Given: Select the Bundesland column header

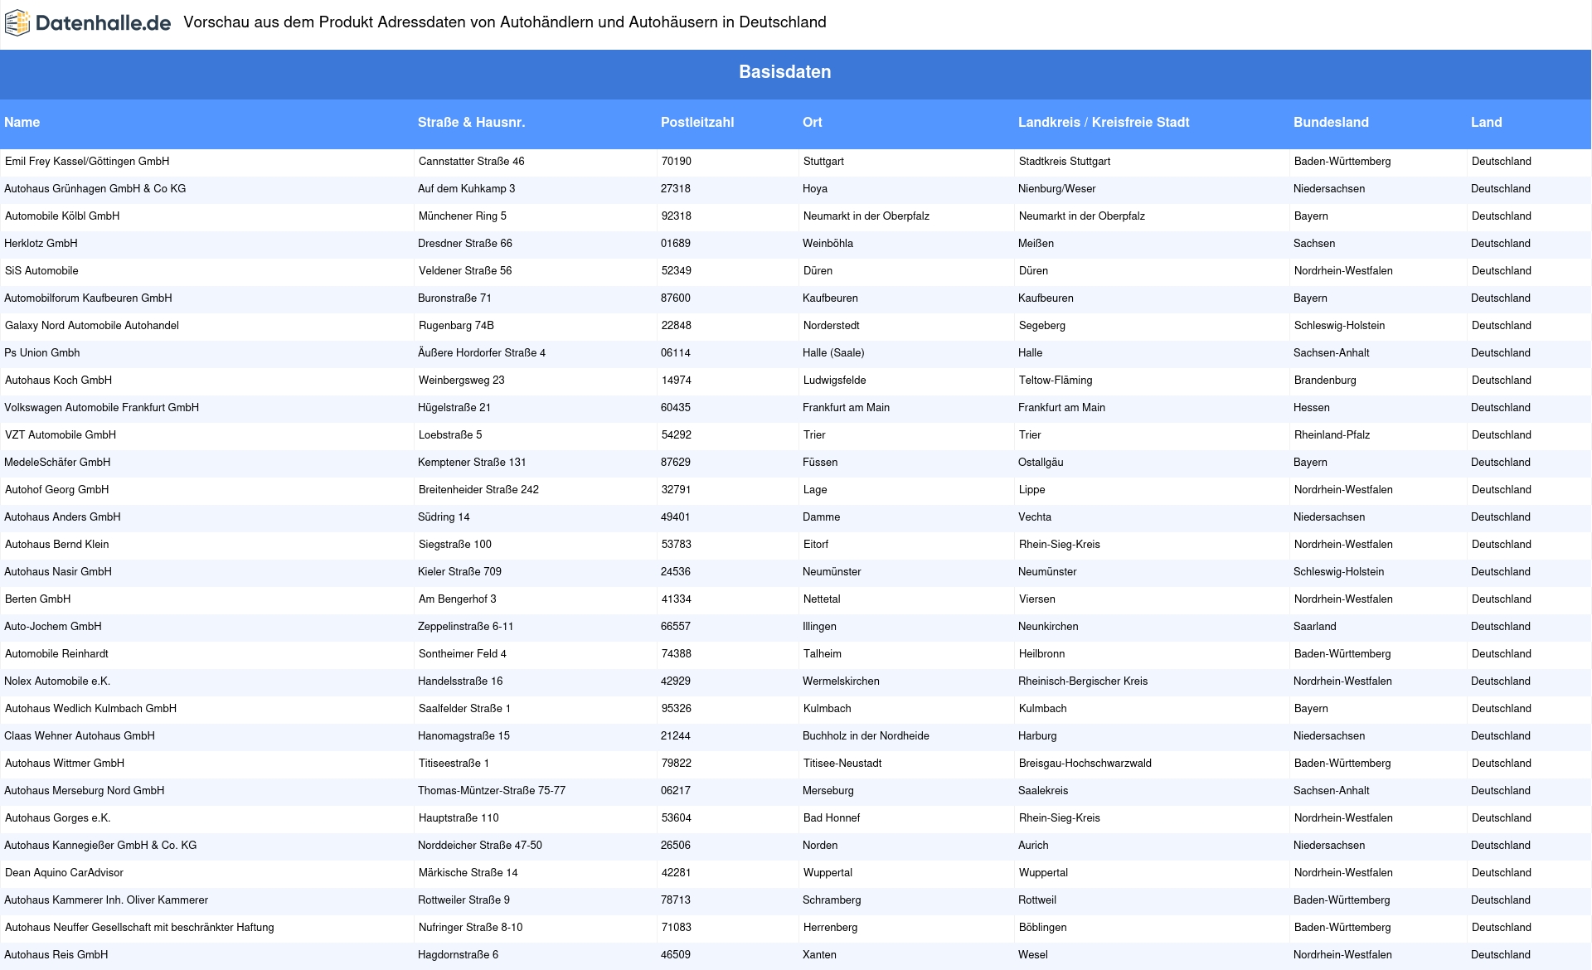Looking at the screenshot, I should [1331, 122].
